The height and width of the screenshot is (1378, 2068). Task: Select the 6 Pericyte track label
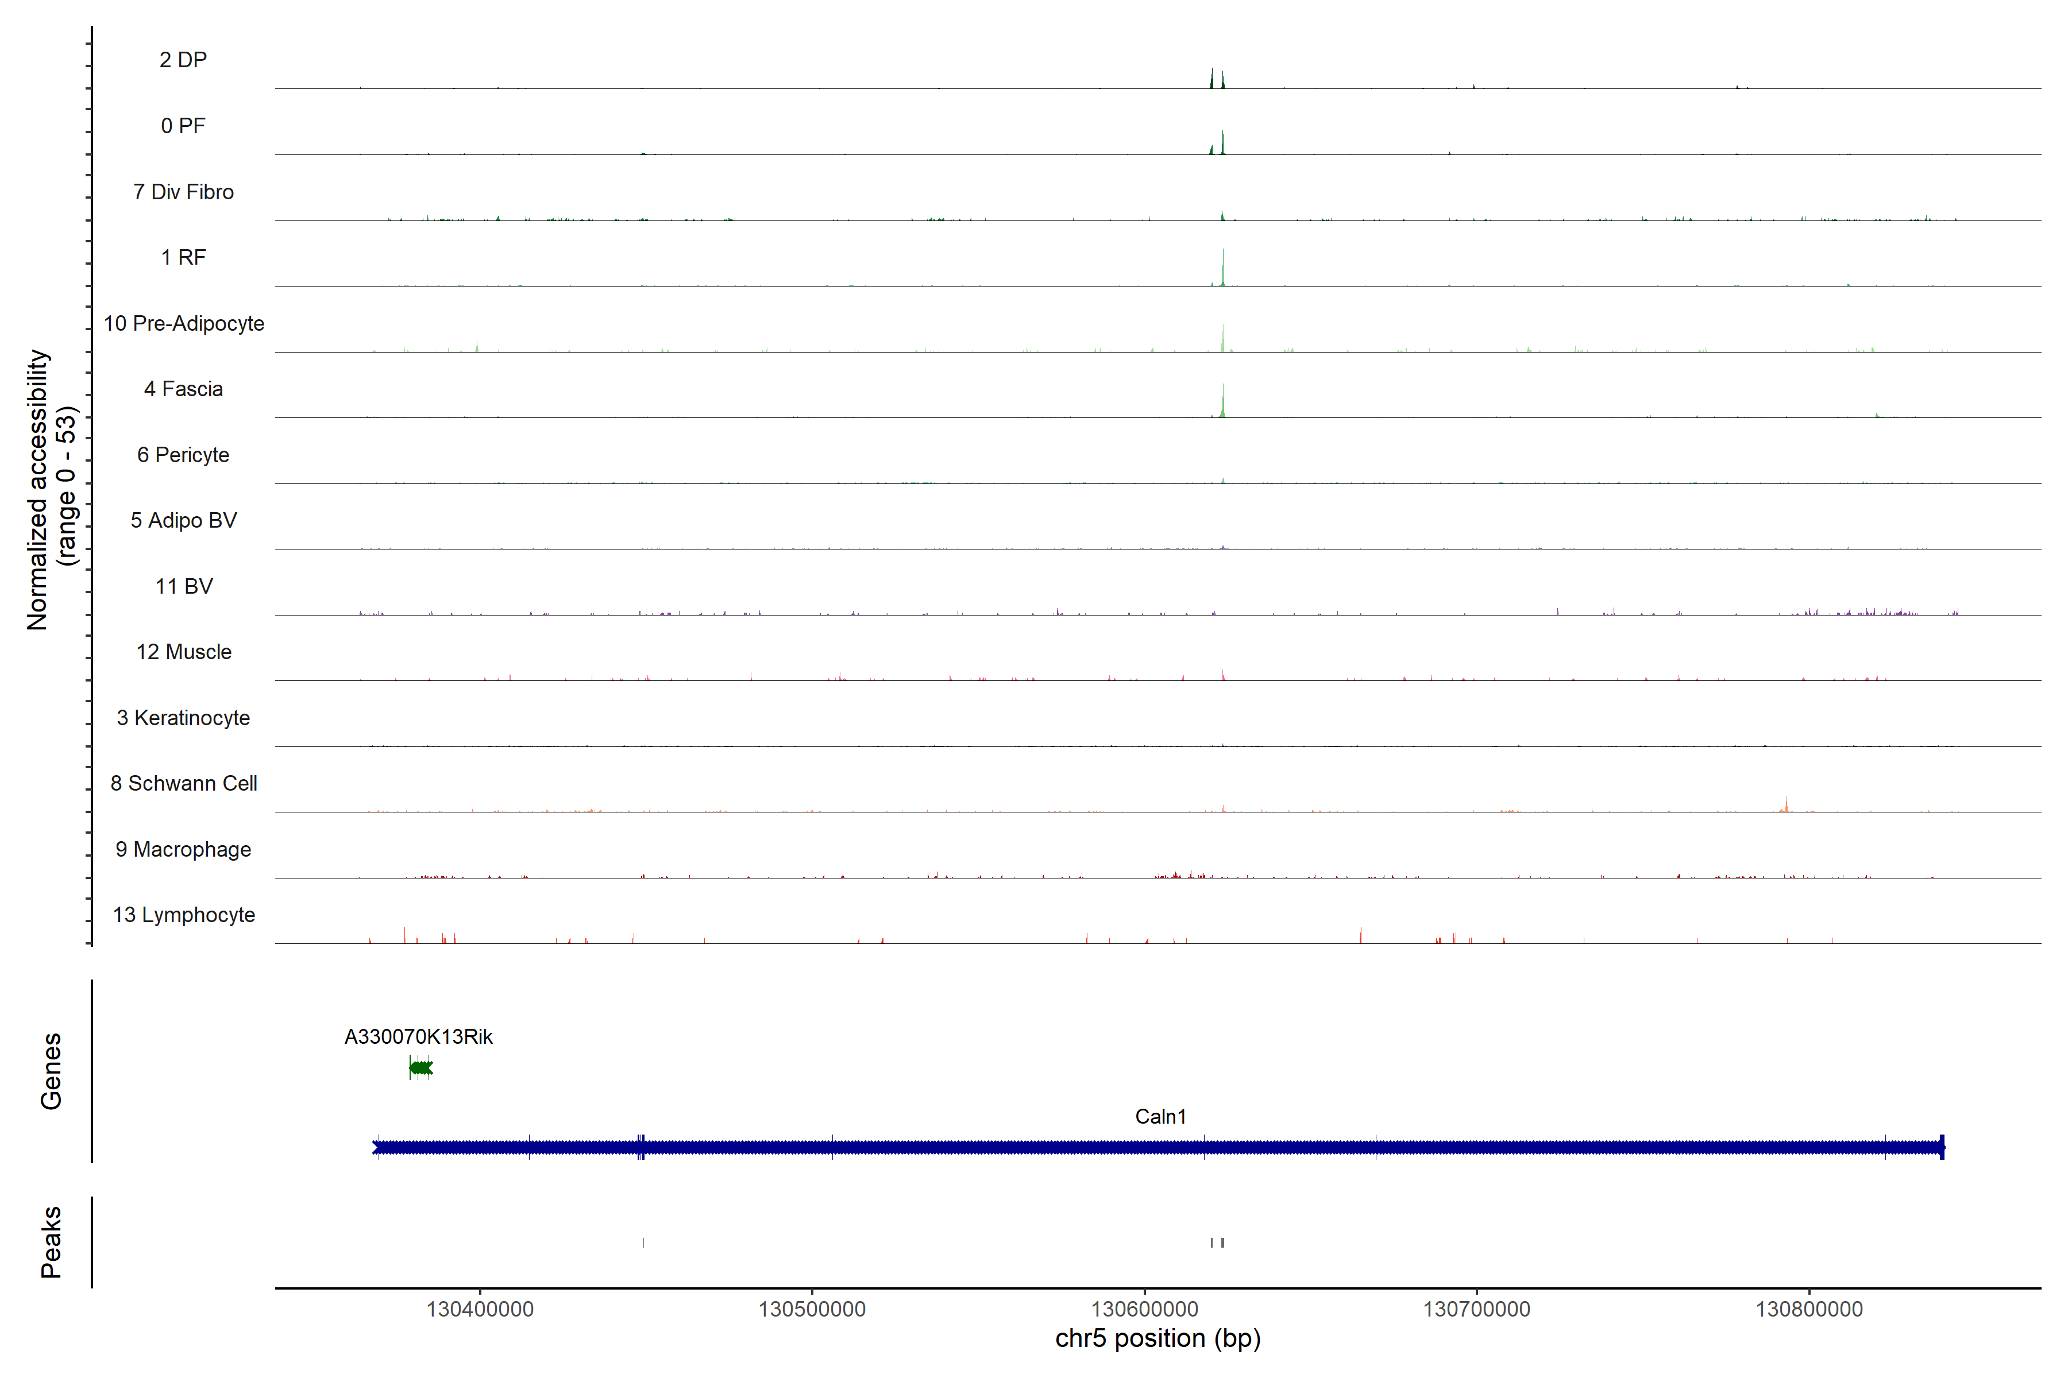183,454
